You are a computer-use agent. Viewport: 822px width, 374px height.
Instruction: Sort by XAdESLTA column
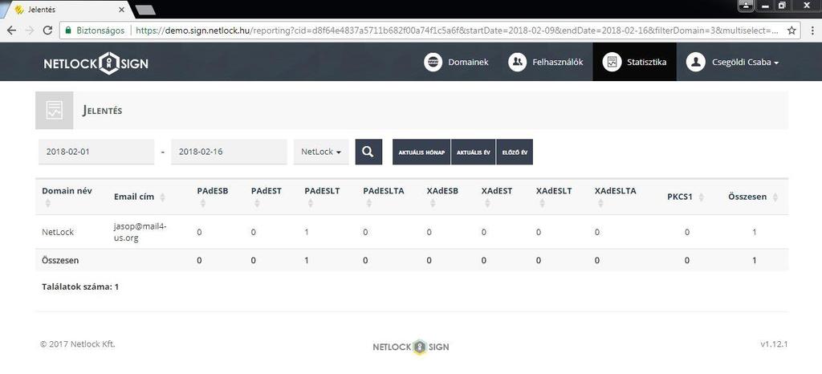pyautogui.click(x=616, y=197)
